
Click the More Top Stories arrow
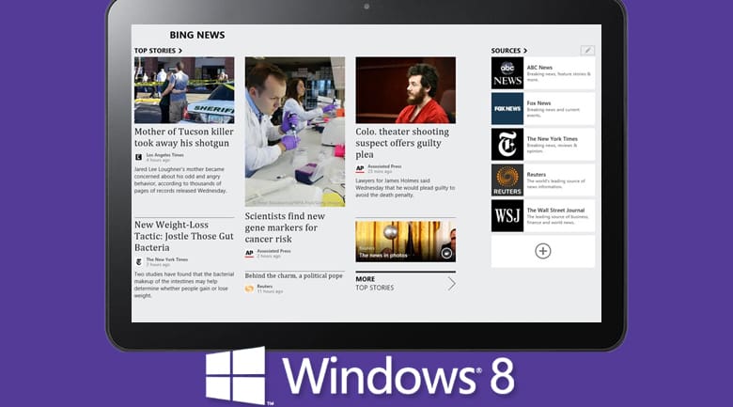(x=451, y=283)
